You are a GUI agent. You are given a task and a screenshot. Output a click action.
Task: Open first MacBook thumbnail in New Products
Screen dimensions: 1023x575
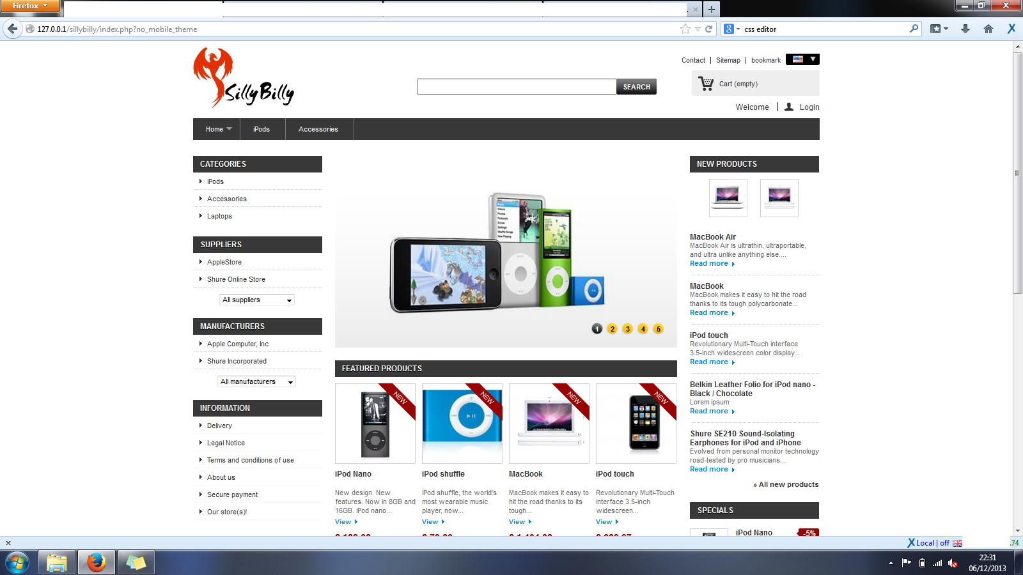coord(728,198)
